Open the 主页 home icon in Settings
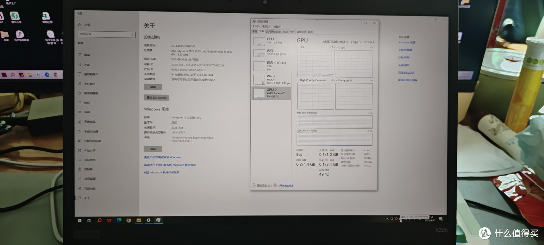Viewport: 544px width, 245px height. point(80,25)
